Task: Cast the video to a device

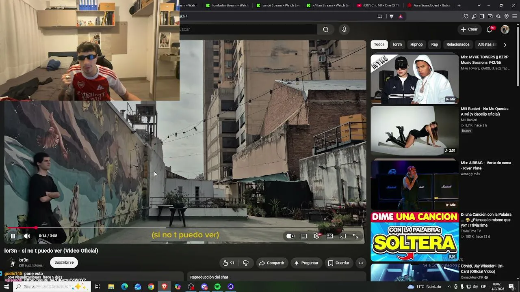Action: [342, 236]
